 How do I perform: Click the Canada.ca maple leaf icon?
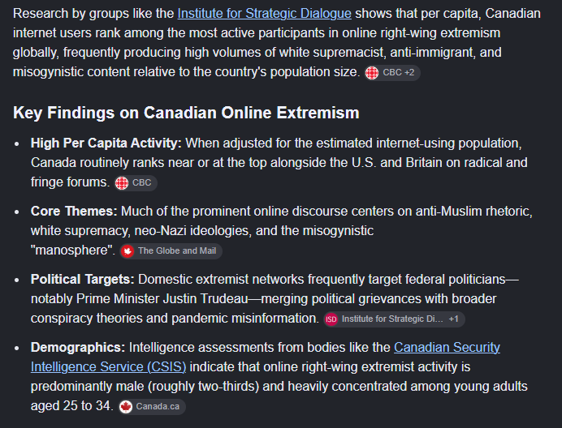(x=126, y=407)
